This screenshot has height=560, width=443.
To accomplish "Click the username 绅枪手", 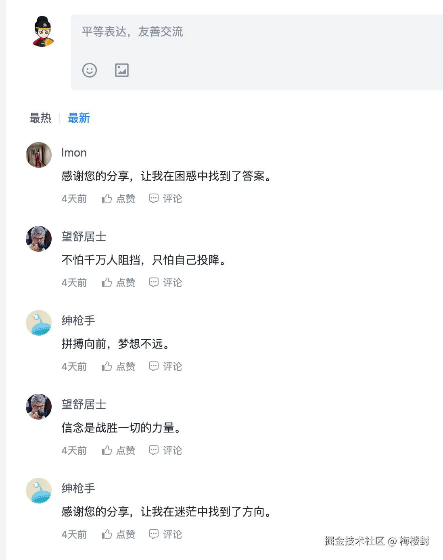I will pyautogui.click(x=78, y=320).
